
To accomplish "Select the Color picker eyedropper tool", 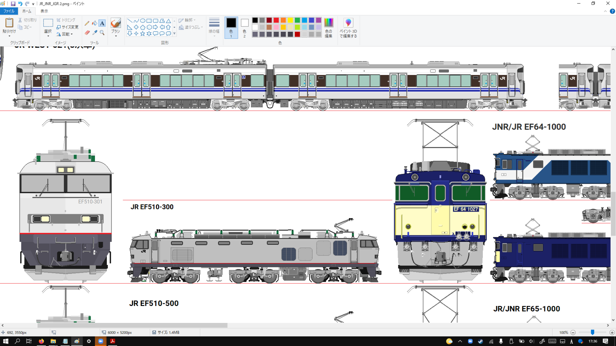I will [x=95, y=33].
